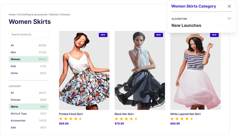Open the Black Net Skirt product image
The height and width of the screenshot is (135, 240).
tap(140, 70)
